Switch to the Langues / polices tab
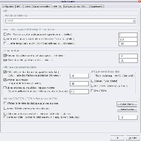This screenshot has height=141, width=141. (72, 6)
